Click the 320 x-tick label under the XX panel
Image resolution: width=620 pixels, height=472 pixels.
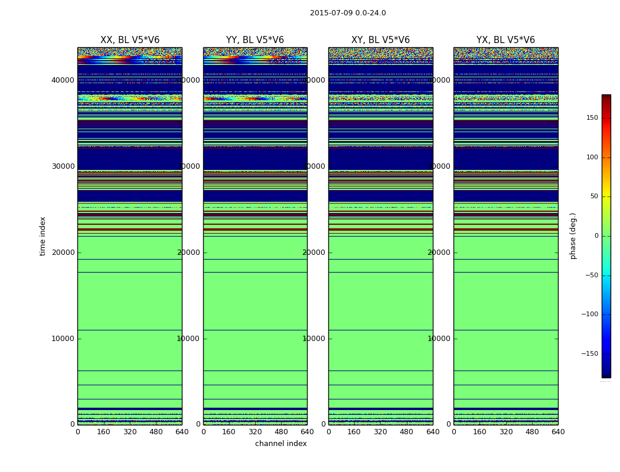coord(130,432)
